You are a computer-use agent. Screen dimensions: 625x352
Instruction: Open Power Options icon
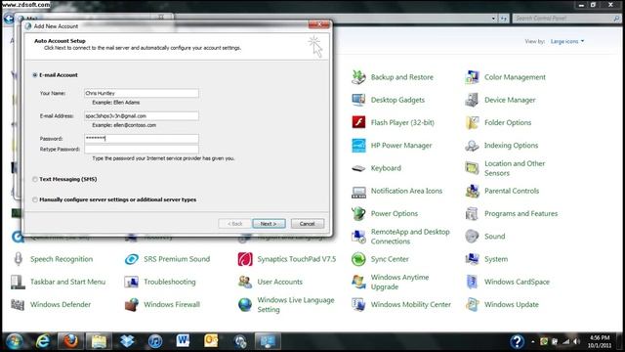[x=358, y=213]
